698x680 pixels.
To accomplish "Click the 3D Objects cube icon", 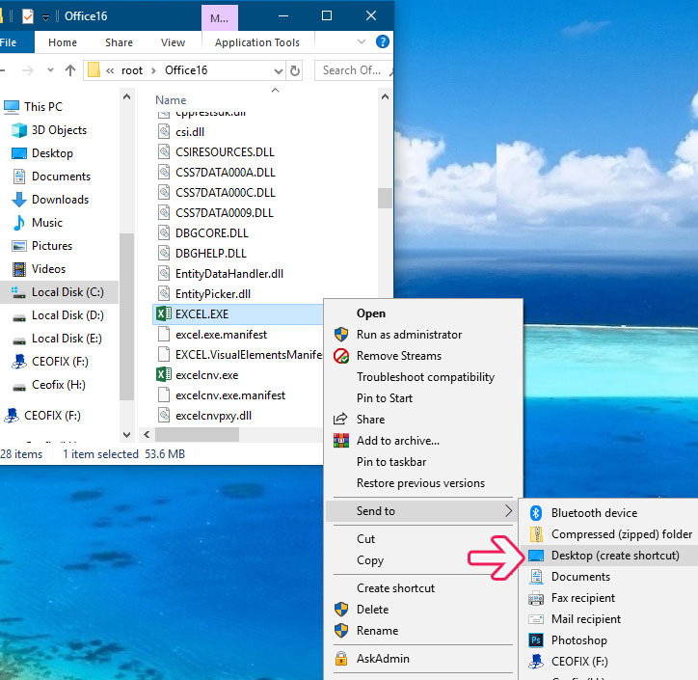I will click(x=19, y=130).
